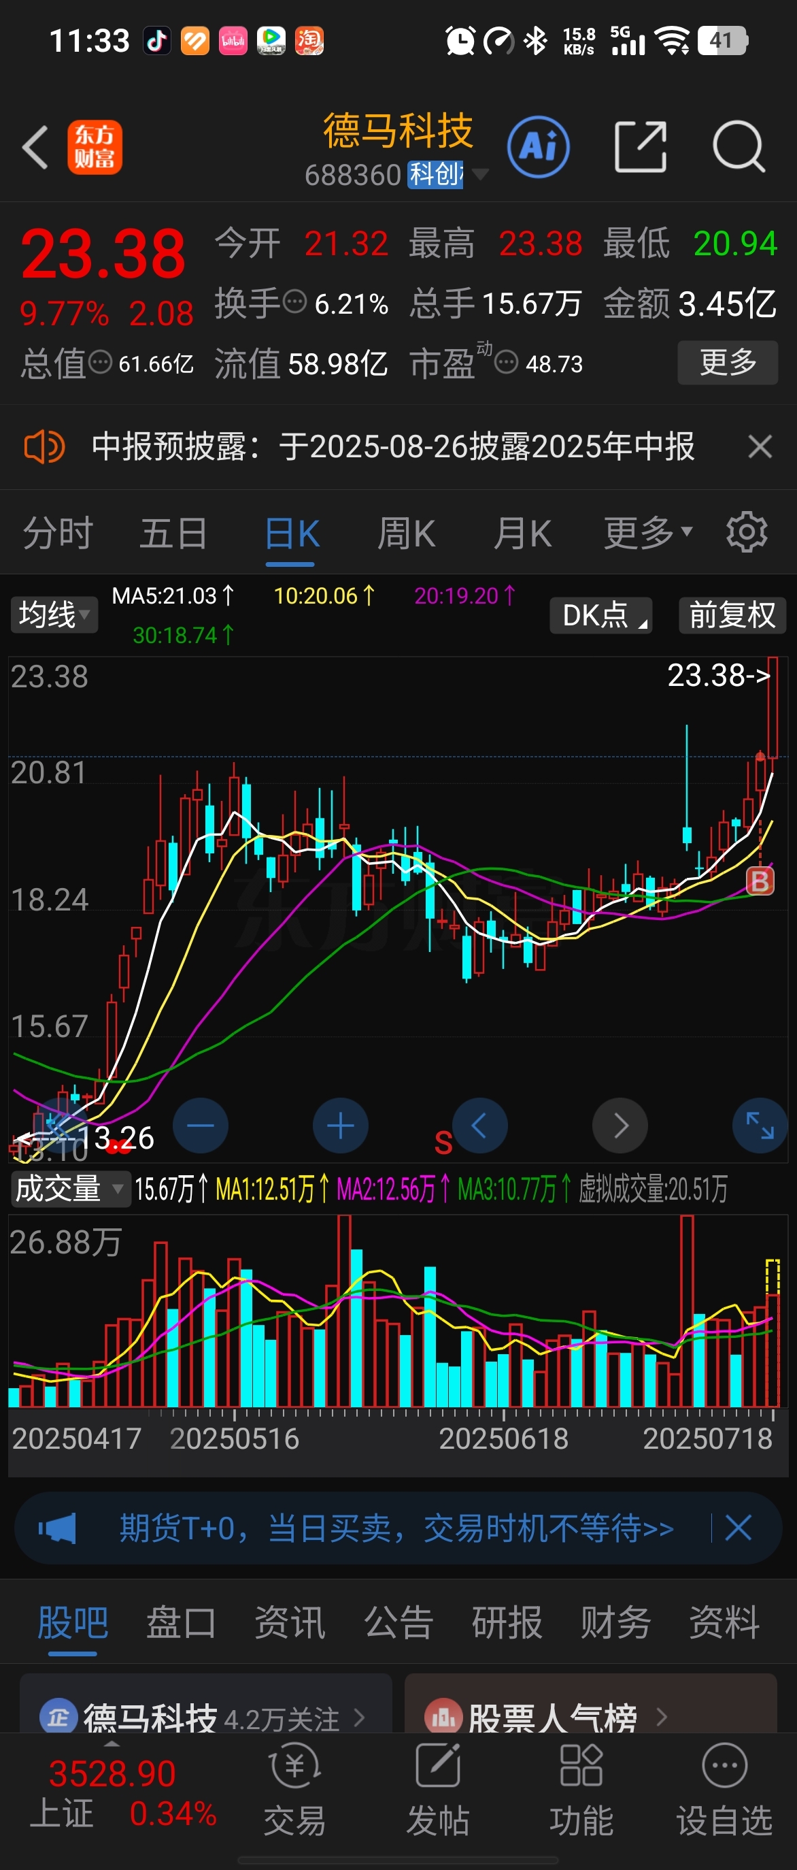Open 交易 trade icon
This screenshot has width=797, height=1870.
[294, 1790]
